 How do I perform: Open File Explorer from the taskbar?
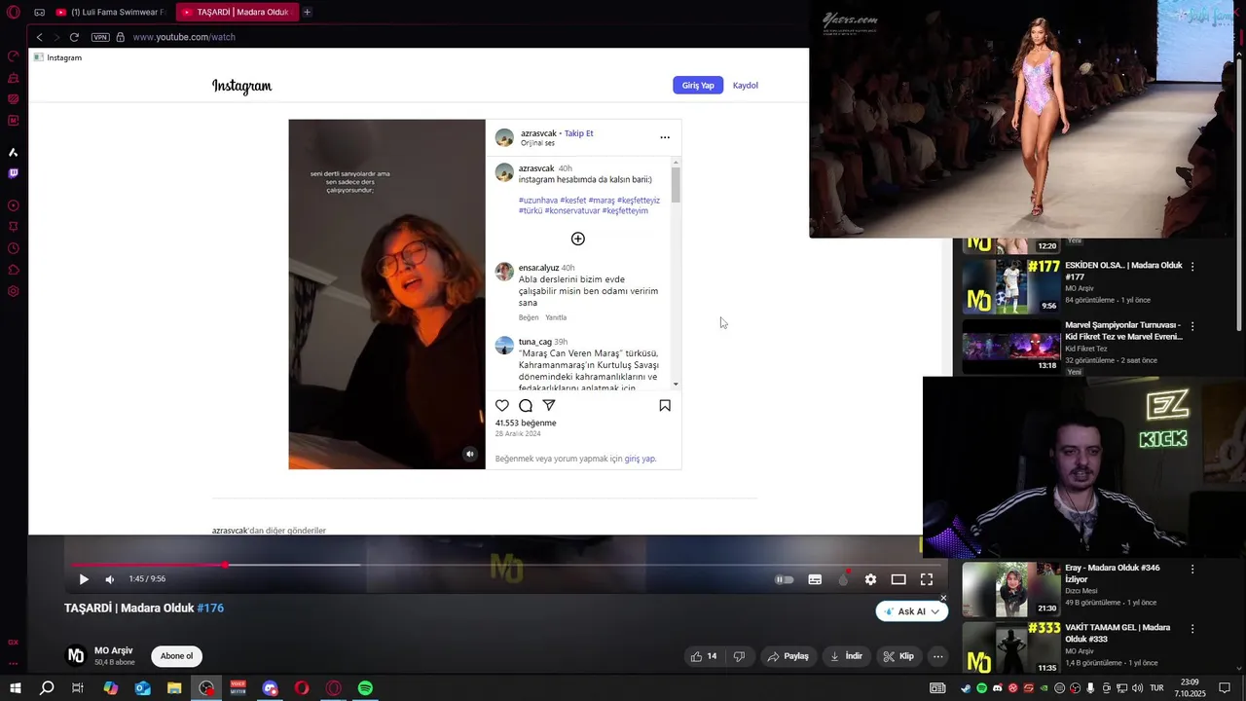174,688
